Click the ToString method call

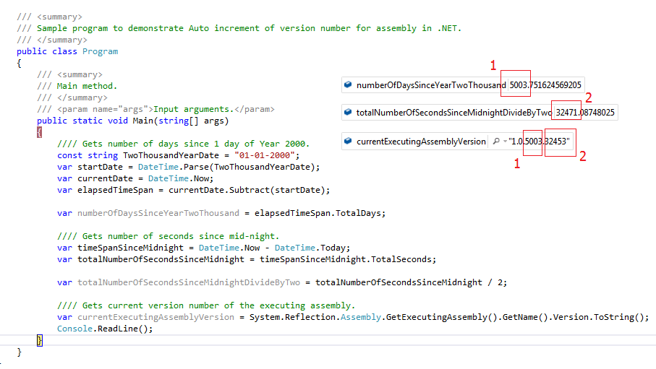[614, 317]
